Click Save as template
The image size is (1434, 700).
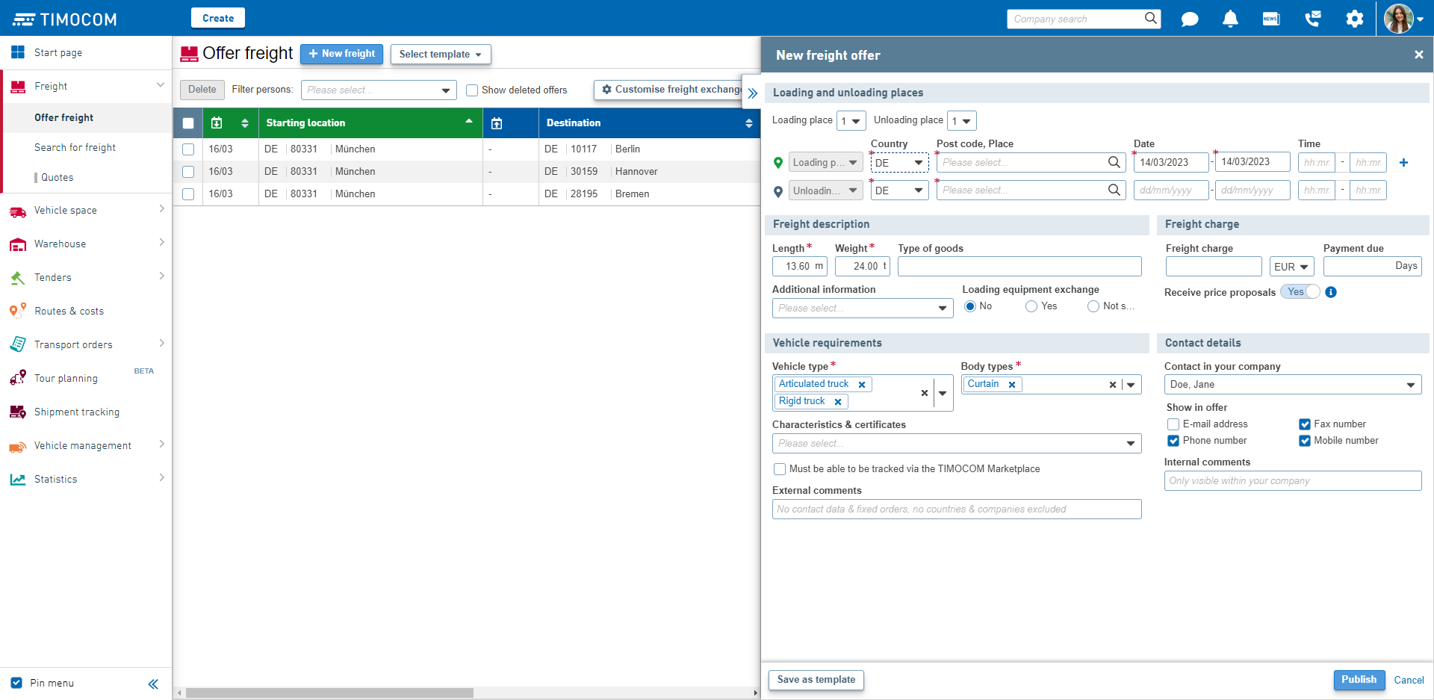pos(816,680)
